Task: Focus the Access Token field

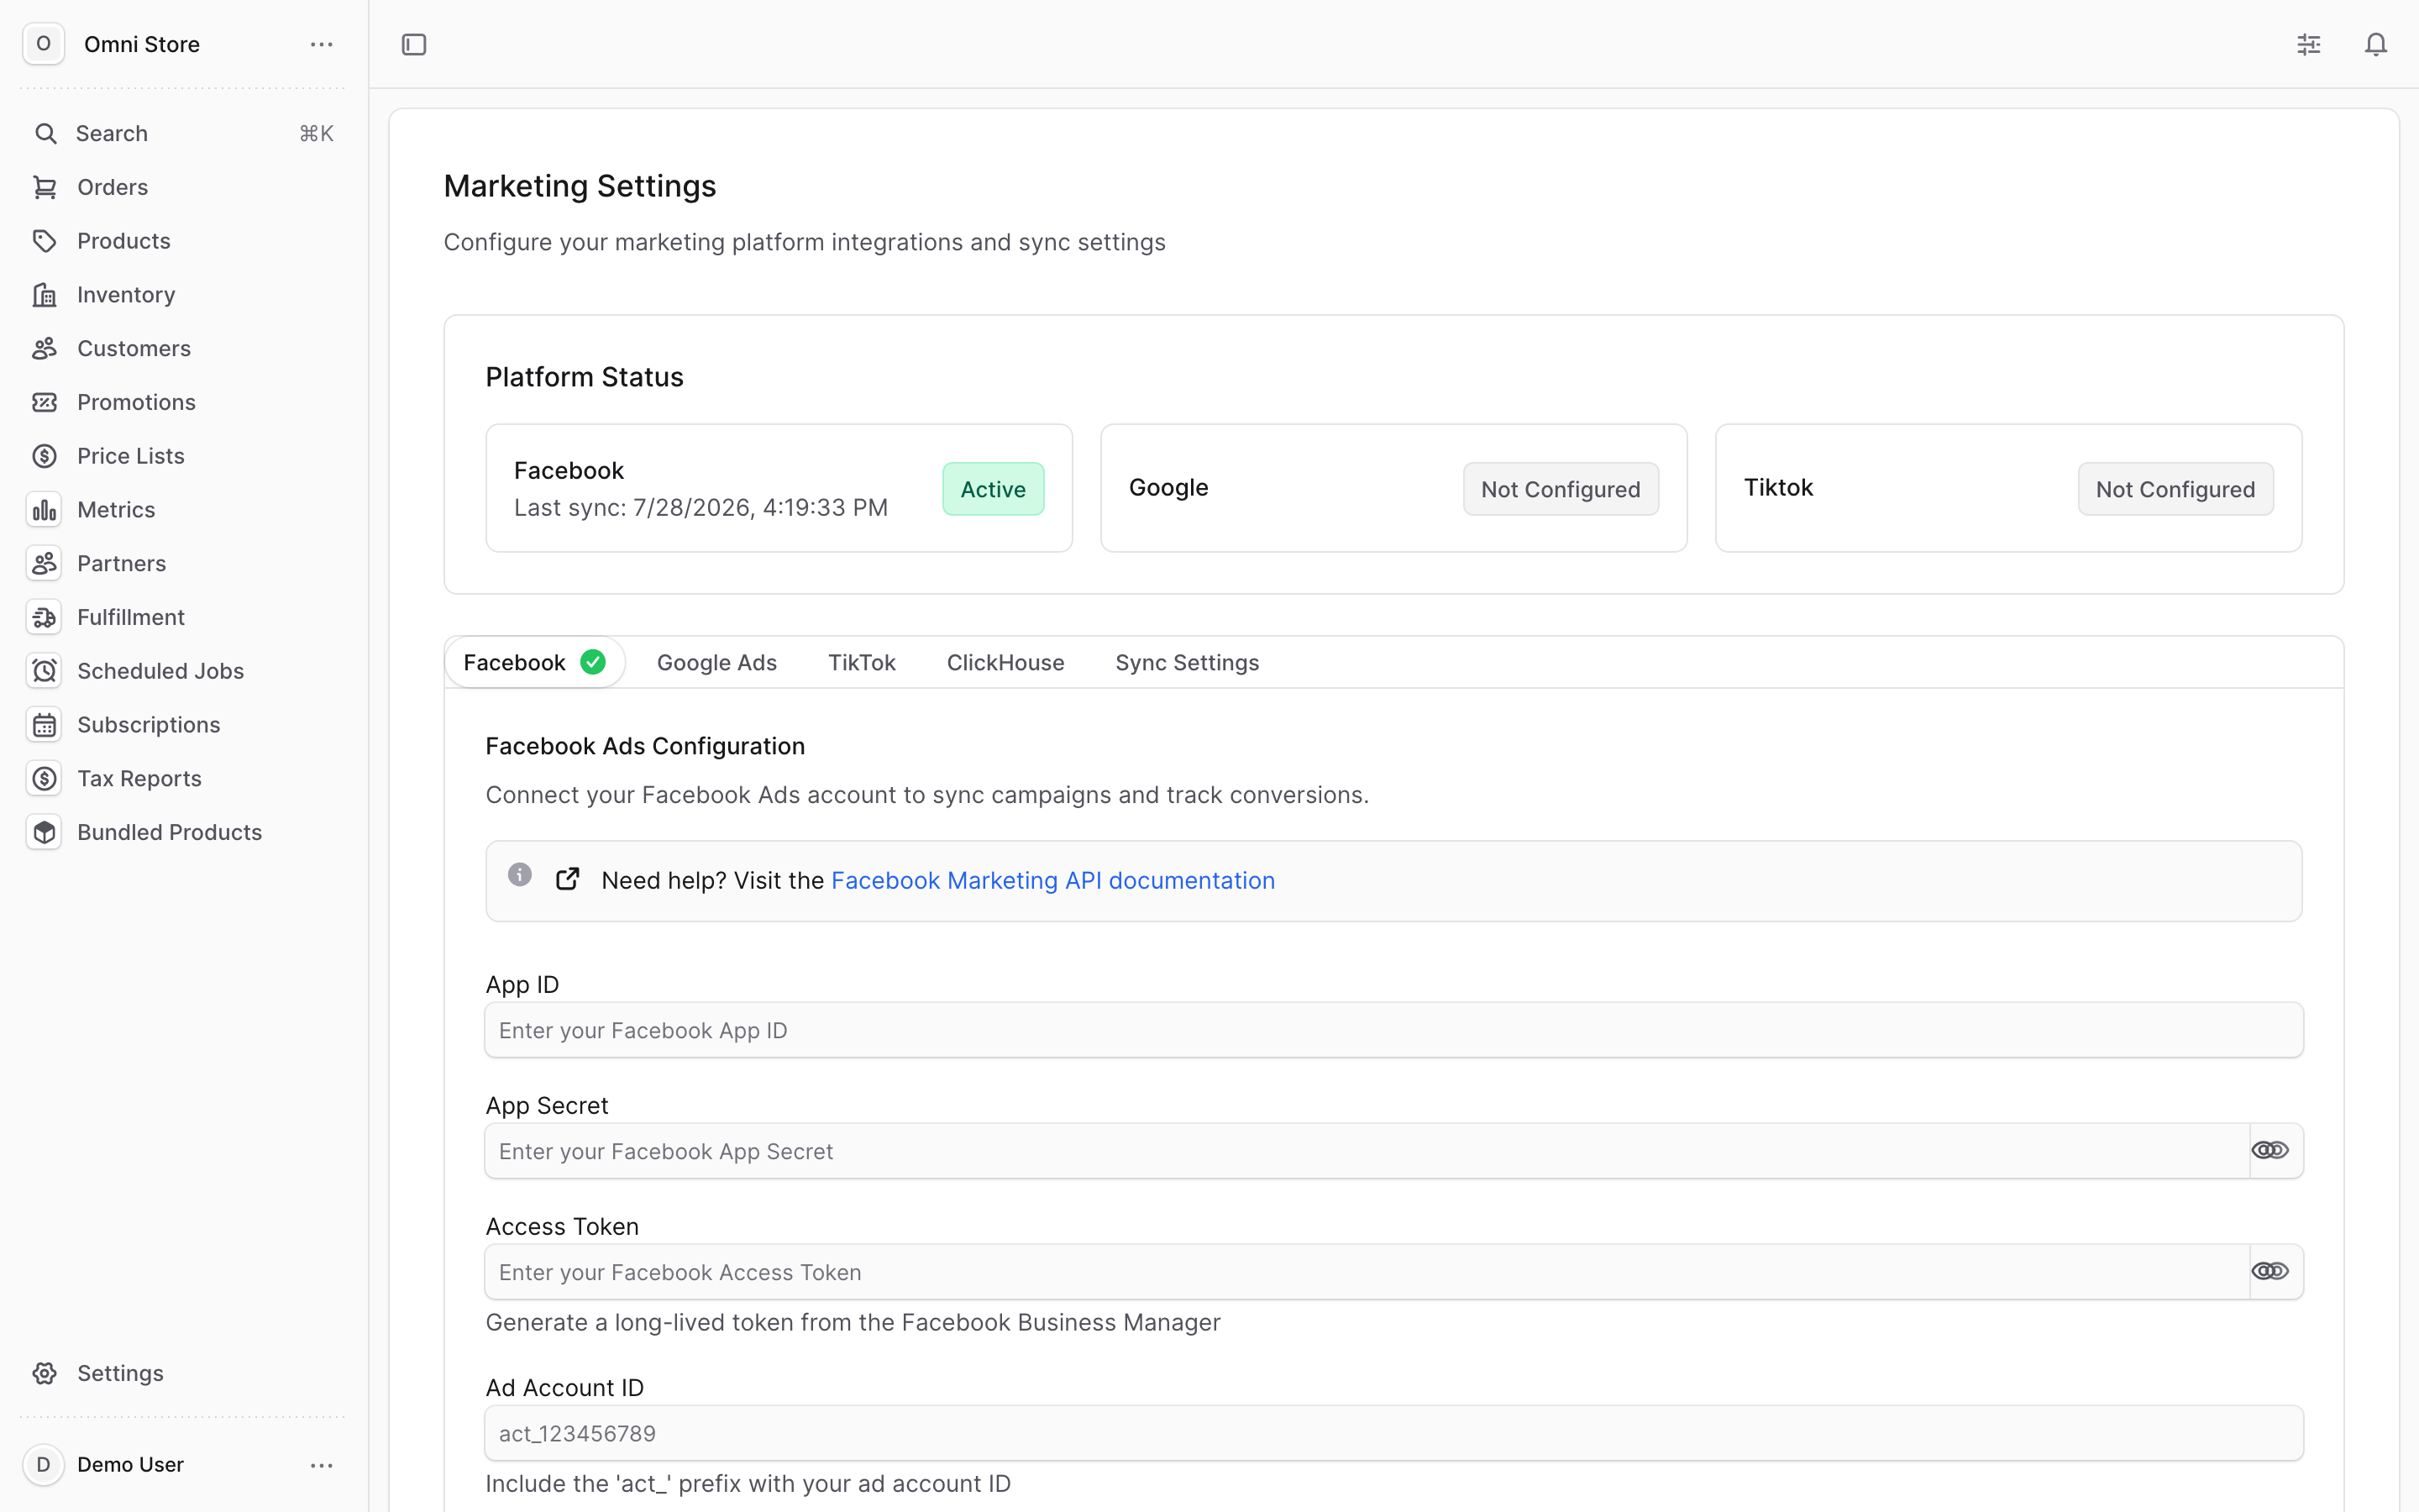Action: pos(1367,1272)
